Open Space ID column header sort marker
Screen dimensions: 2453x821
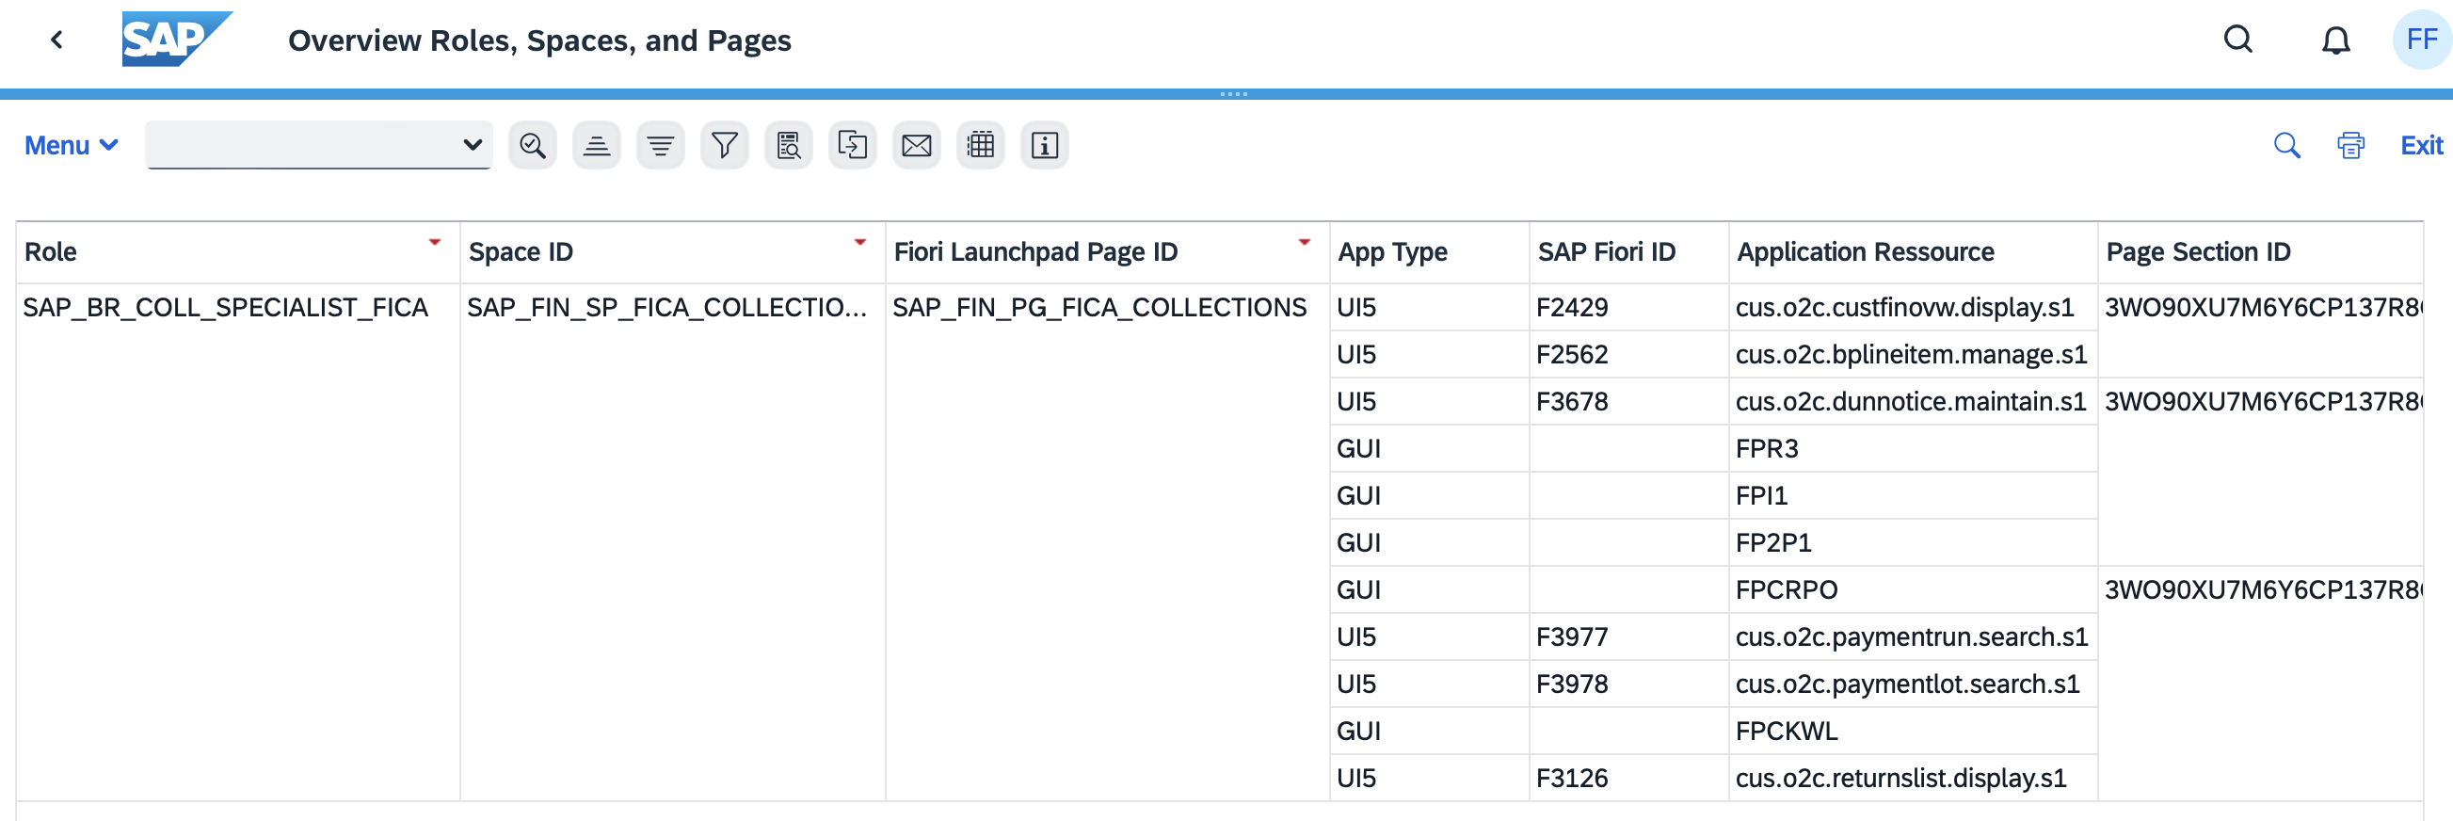pyautogui.click(x=860, y=242)
